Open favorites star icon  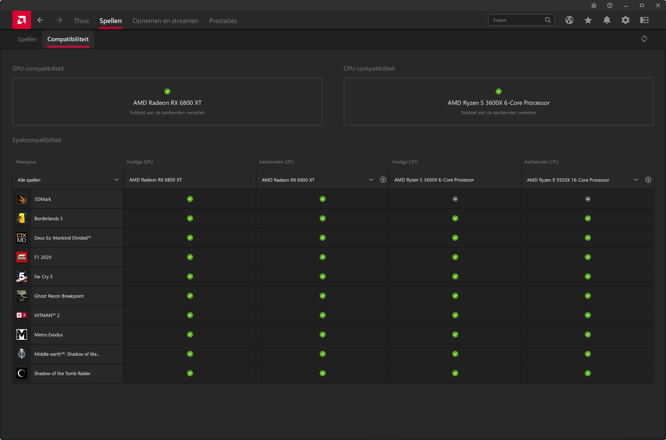[x=588, y=20]
